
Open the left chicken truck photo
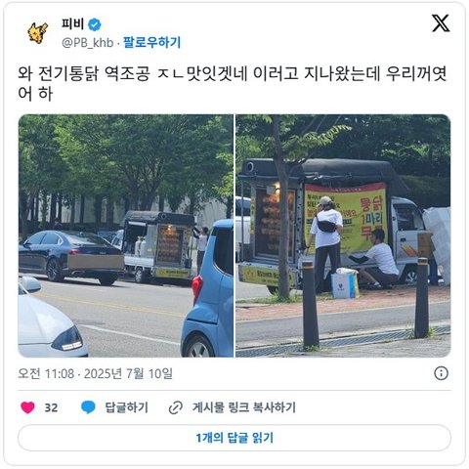(x=126, y=235)
